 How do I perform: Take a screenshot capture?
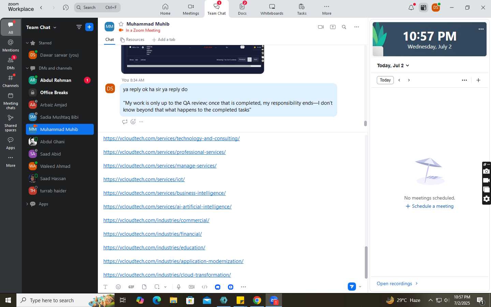[x=157, y=287]
